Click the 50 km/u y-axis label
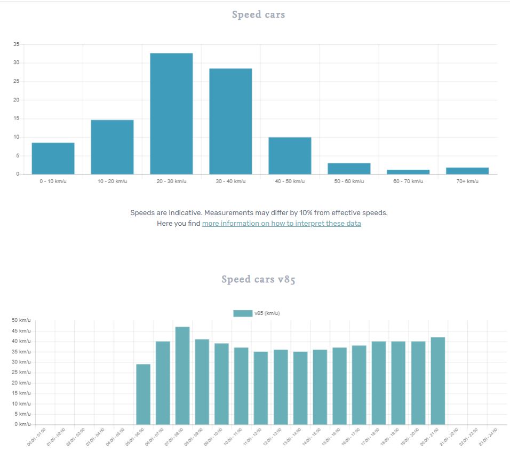Viewport: 510px width, 459px height. coord(21,320)
